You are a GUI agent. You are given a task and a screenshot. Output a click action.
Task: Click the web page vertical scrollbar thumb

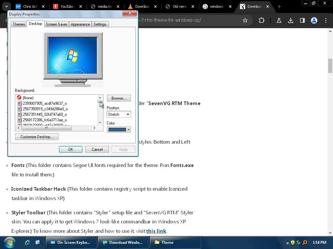330,66
